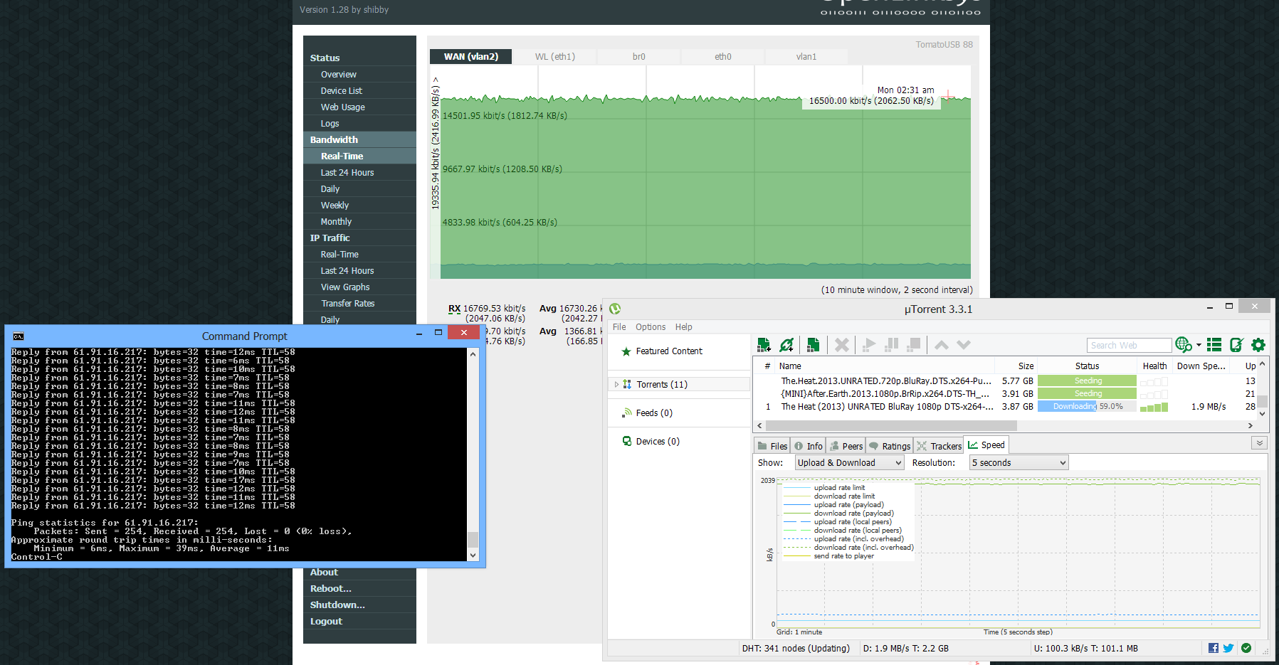Click Move Up Queue arrow icon
The image size is (1279, 665).
942,345
